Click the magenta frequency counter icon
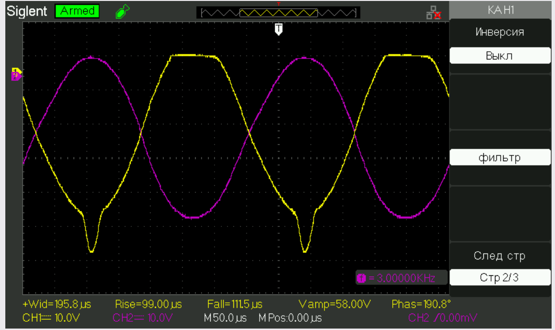The height and width of the screenshot is (330, 555). 361,278
